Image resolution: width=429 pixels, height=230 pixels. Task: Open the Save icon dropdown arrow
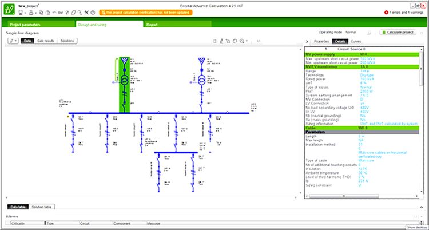click(25, 13)
